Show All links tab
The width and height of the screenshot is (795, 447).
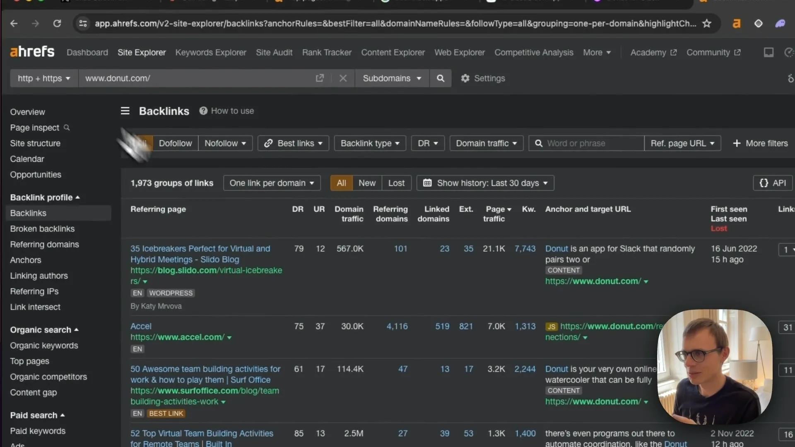pos(341,183)
